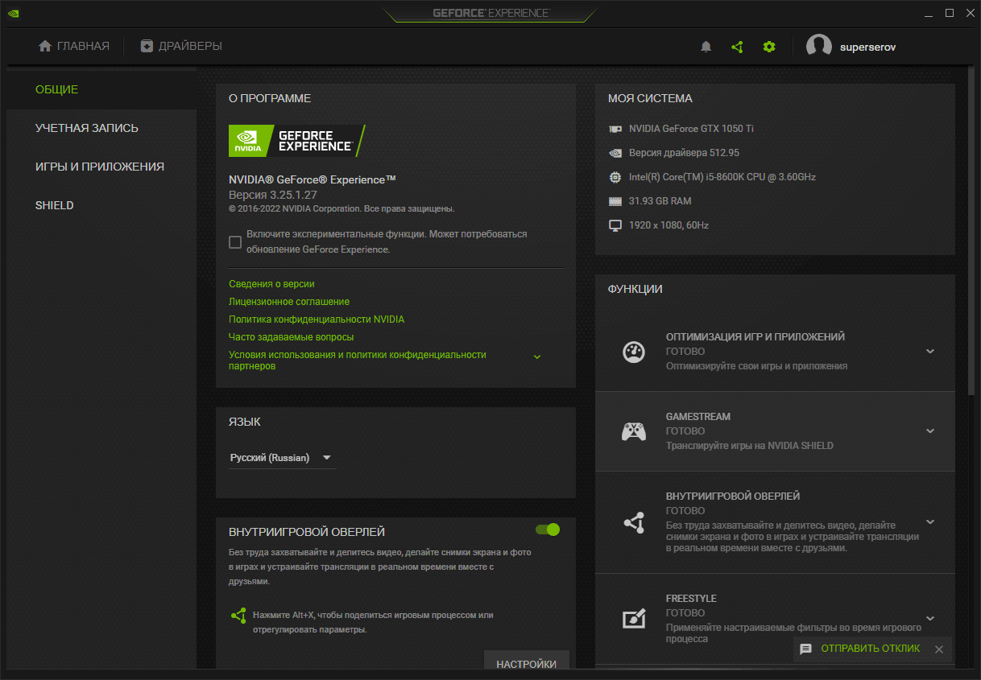Click the GeForce Experience logo image

pyautogui.click(x=297, y=141)
